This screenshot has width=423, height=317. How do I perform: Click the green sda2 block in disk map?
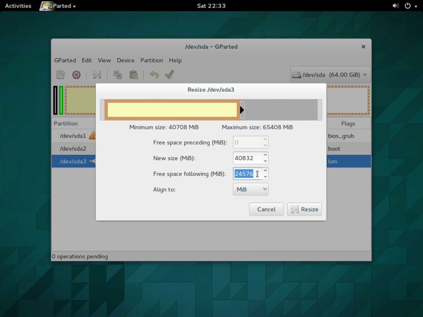[61, 100]
